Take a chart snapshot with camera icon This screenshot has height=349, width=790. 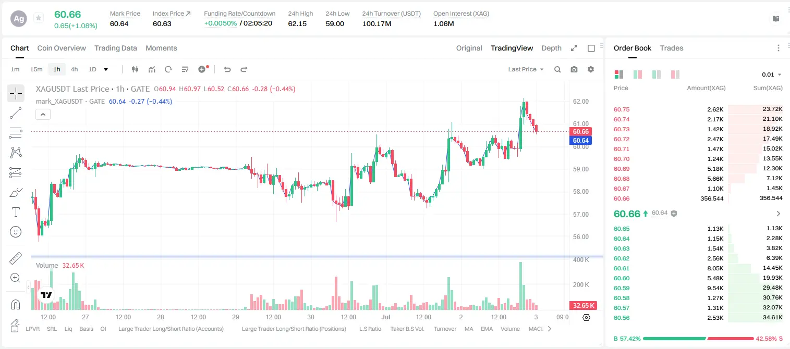point(574,69)
